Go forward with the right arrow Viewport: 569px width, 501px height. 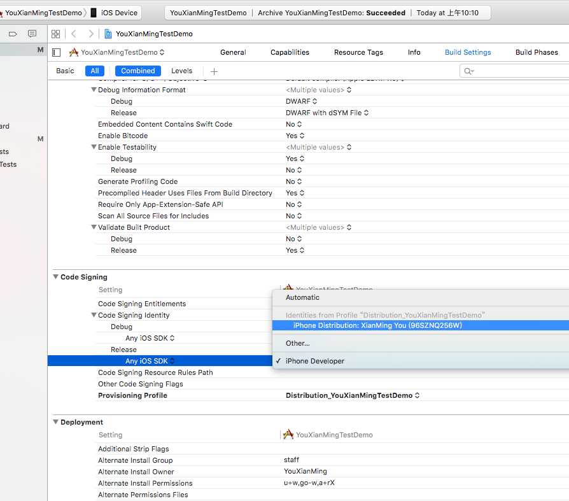[x=91, y=34]
